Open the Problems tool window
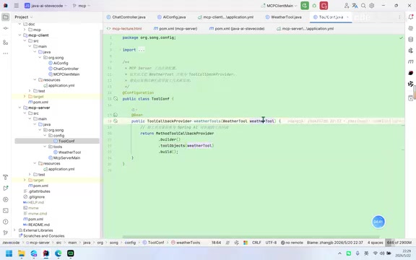This screenshot has width=416, height=260. coord(5,222)
